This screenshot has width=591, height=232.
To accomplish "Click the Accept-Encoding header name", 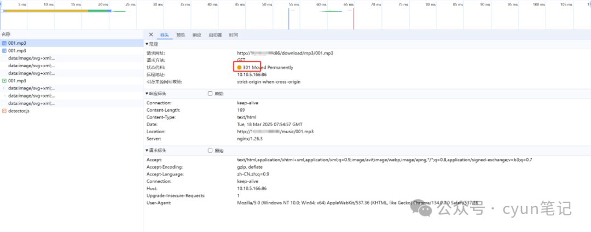I will (165, 167).
